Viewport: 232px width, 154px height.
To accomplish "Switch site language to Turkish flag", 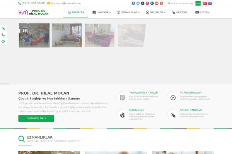I will [205, 3].
